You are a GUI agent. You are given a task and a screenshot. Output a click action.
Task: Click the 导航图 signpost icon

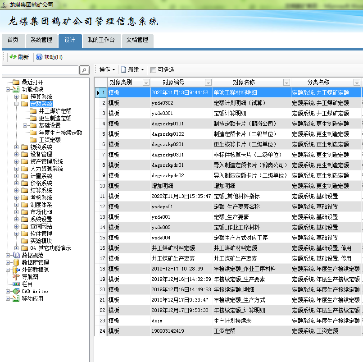click(15, 276)
